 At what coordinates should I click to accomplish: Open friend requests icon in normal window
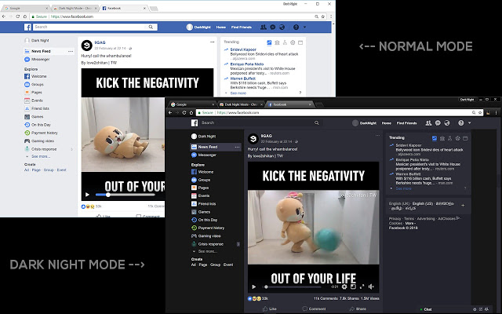[x=264, y=27]
